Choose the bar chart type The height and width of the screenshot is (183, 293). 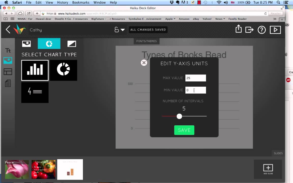pyautogui.click(x=35, y=70)
